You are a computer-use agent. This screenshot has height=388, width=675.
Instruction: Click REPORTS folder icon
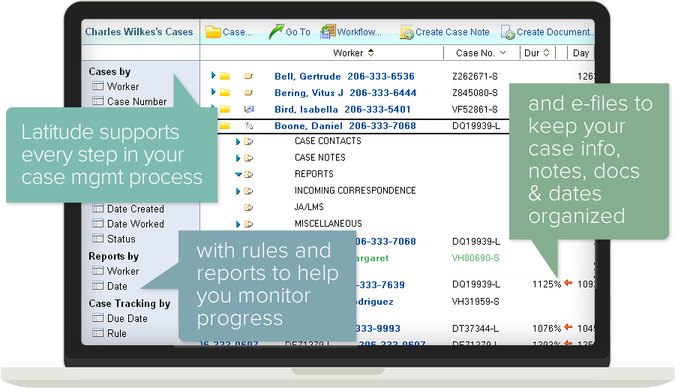[x=248, y=174]
